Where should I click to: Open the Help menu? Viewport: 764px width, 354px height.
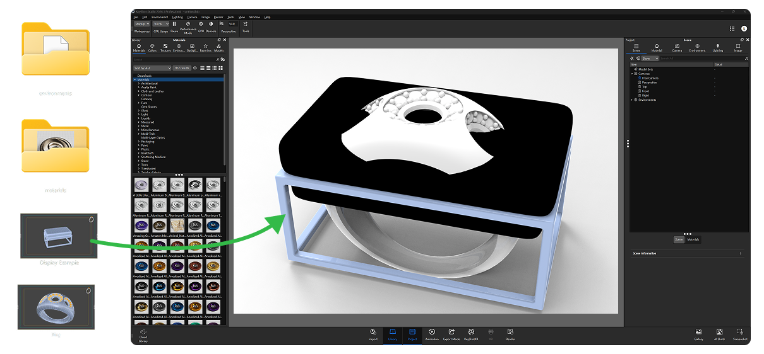pos(268,17)
